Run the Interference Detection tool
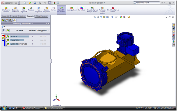The image size is (177, 111). [6, 10]
